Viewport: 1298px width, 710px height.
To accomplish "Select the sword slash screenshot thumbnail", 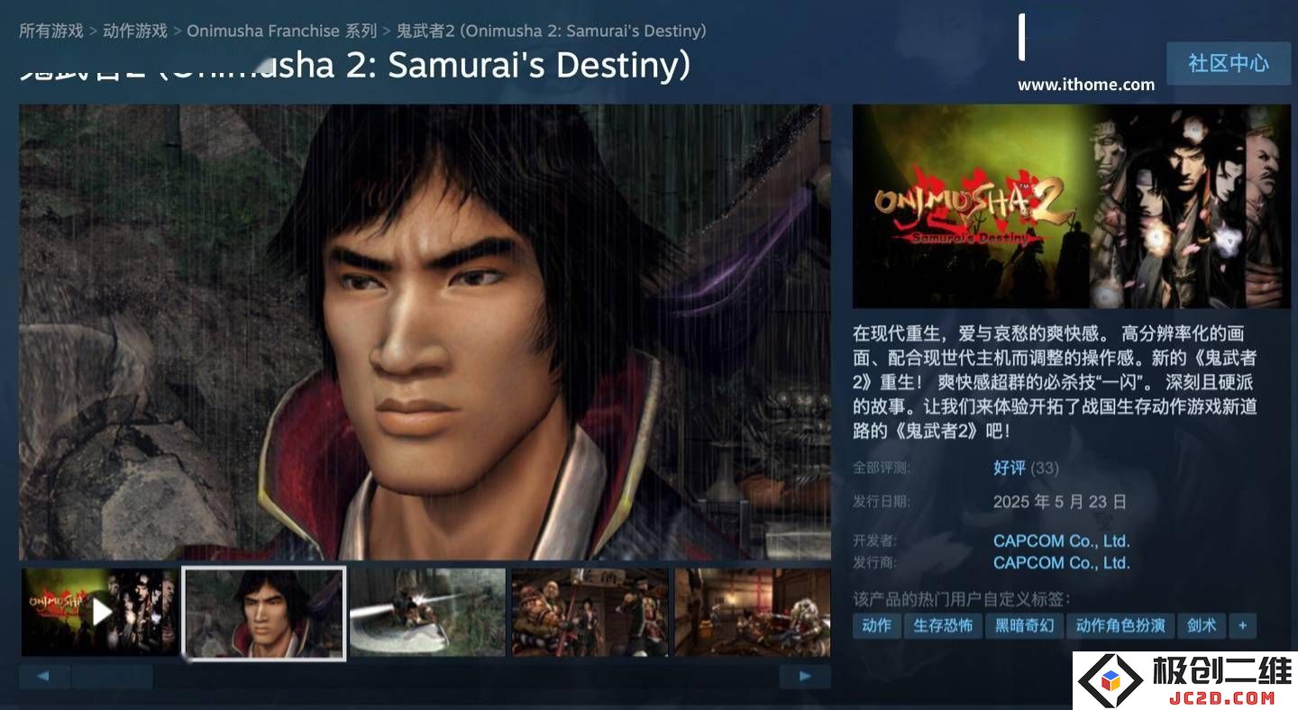I will (427, 613).
